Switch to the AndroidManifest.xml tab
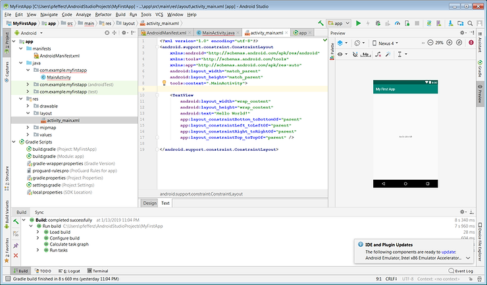Screen dimensions: 487x285 (167, 33)
